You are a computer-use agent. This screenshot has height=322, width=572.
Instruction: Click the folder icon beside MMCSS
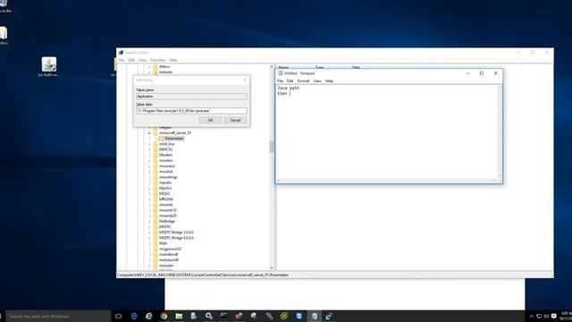(x=156, y=149)
